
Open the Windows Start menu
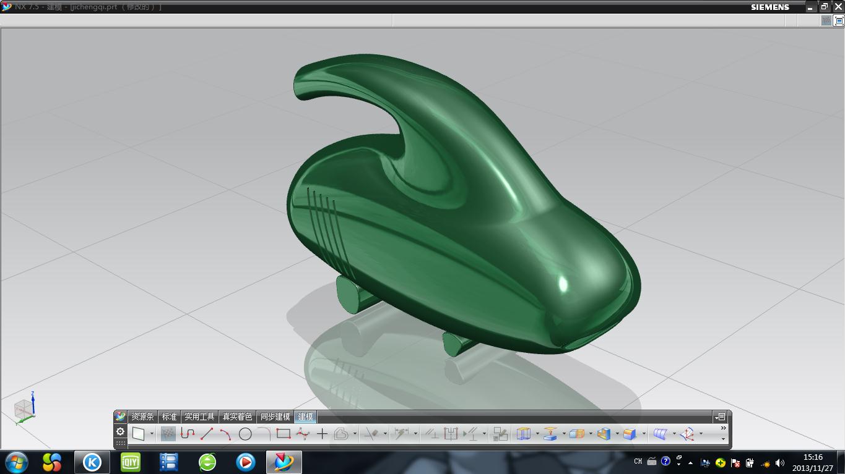coord(16,462)
